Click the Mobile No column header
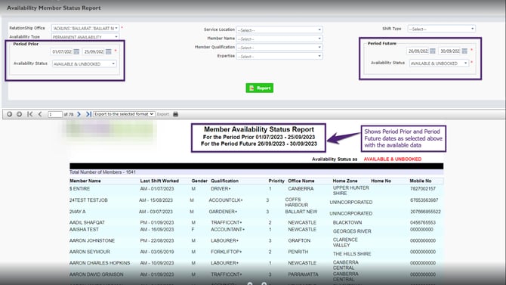The height and width of the screenshot is (285, 506). click(x=421, y=181)
